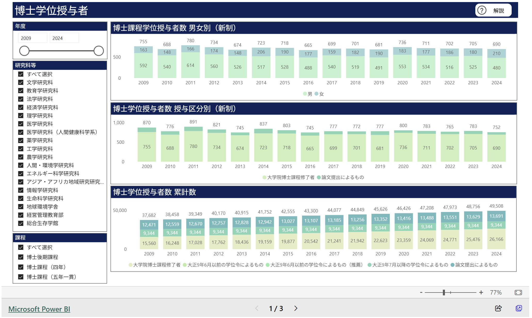The width and height of the screenshot is (532, 318).
Task: Uncheck 文学研究科 checkbox
Action: [21, 82]
